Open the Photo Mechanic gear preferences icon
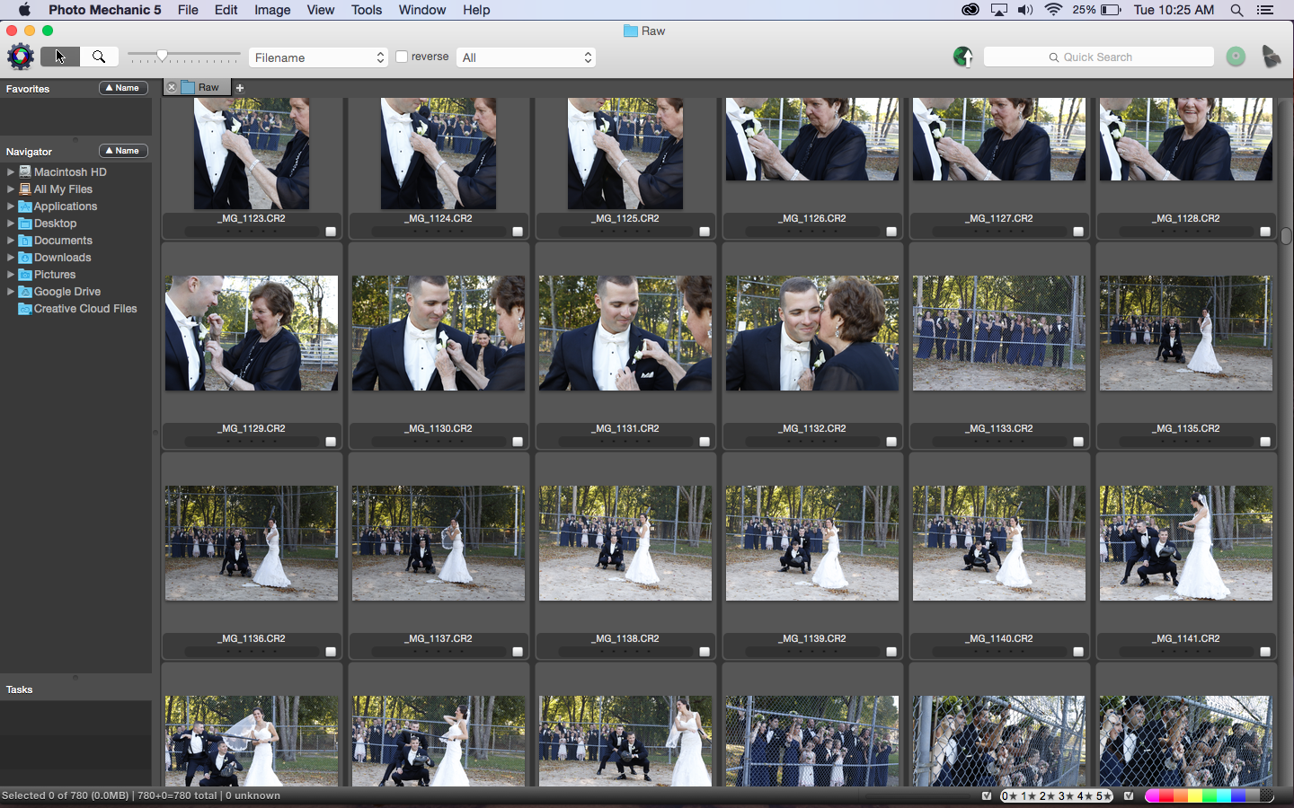Image resolution: width=1294 pixels, height=808 pixels. point(20,57)
